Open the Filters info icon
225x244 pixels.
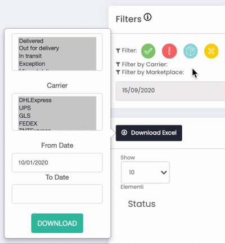(x=147, y=17)
